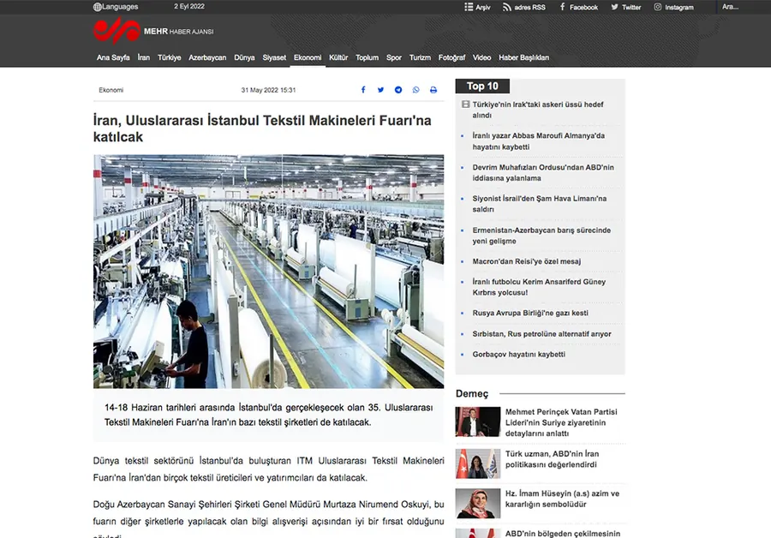
Task: Open Türkiye'nin Irak'taki askeri üssü headline
Action: pyautogui.click(x=538, y=110)
